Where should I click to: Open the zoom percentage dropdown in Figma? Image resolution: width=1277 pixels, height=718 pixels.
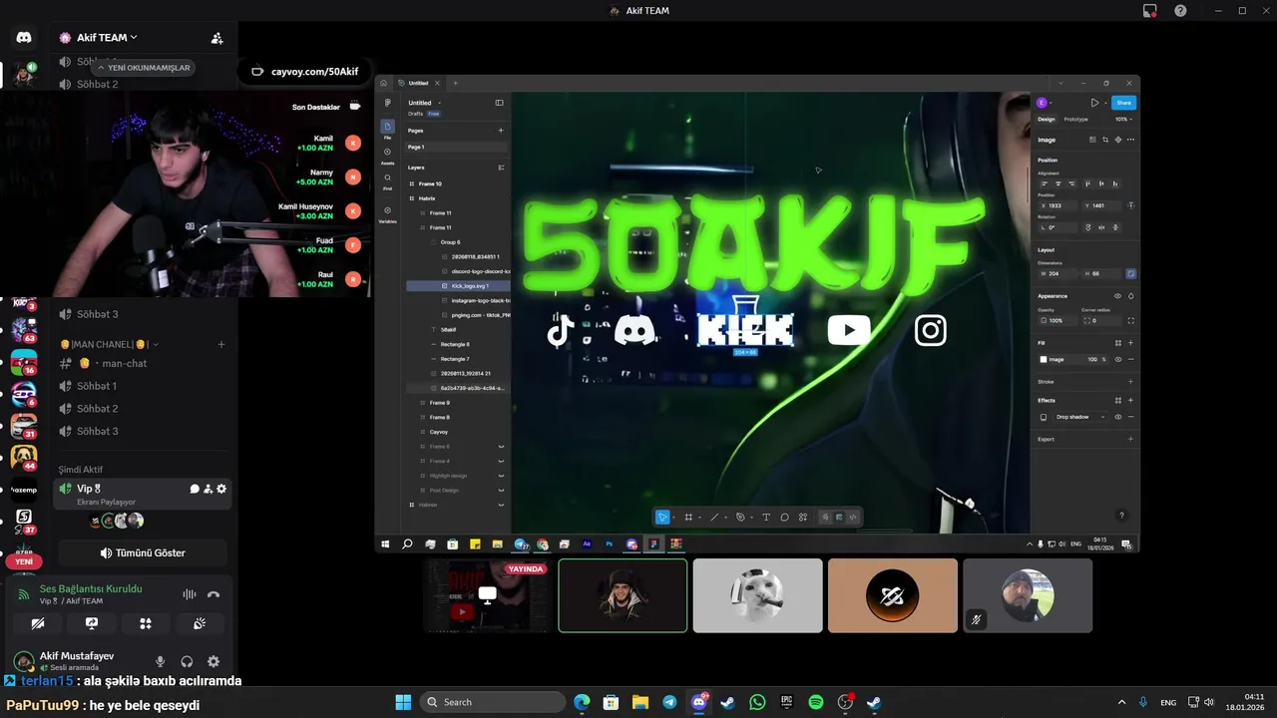[1123, 119]
